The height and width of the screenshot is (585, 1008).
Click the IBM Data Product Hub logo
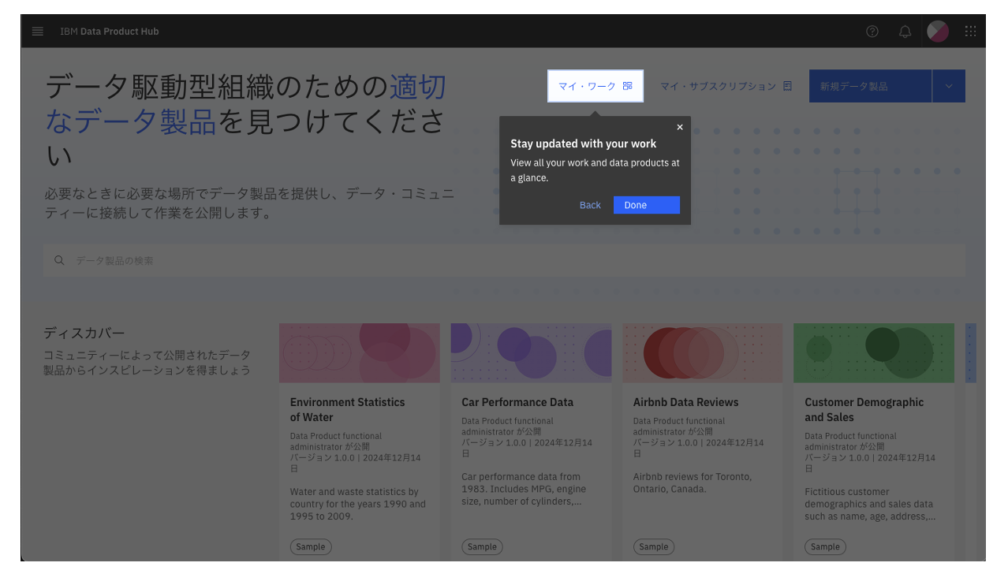110,32
